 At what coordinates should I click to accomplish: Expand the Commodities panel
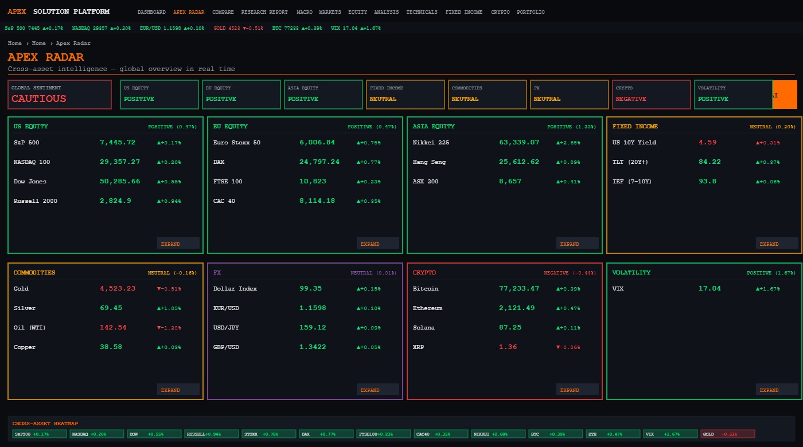pyautogui.click(x=178, y=390)
